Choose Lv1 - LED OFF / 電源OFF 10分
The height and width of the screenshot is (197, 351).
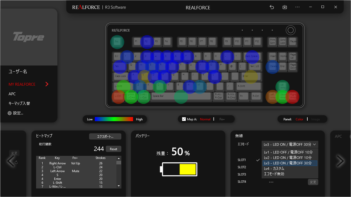(x=290, y=152)
